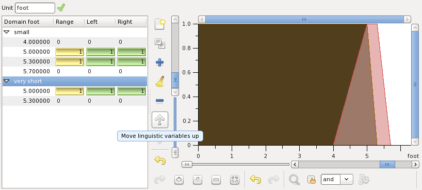Click the grey redo arrow left of zoom-in
The image size is (422, 190).
point(160,180)
